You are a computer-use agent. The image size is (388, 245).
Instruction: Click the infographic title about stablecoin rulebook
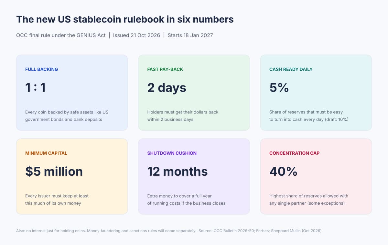tap(125, 19)
